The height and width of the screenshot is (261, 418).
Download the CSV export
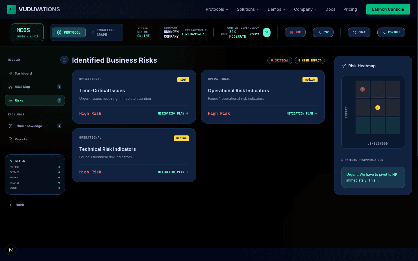323,32
